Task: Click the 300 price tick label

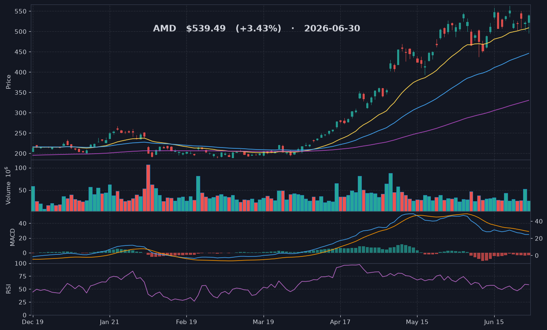Action: point(20,113)
